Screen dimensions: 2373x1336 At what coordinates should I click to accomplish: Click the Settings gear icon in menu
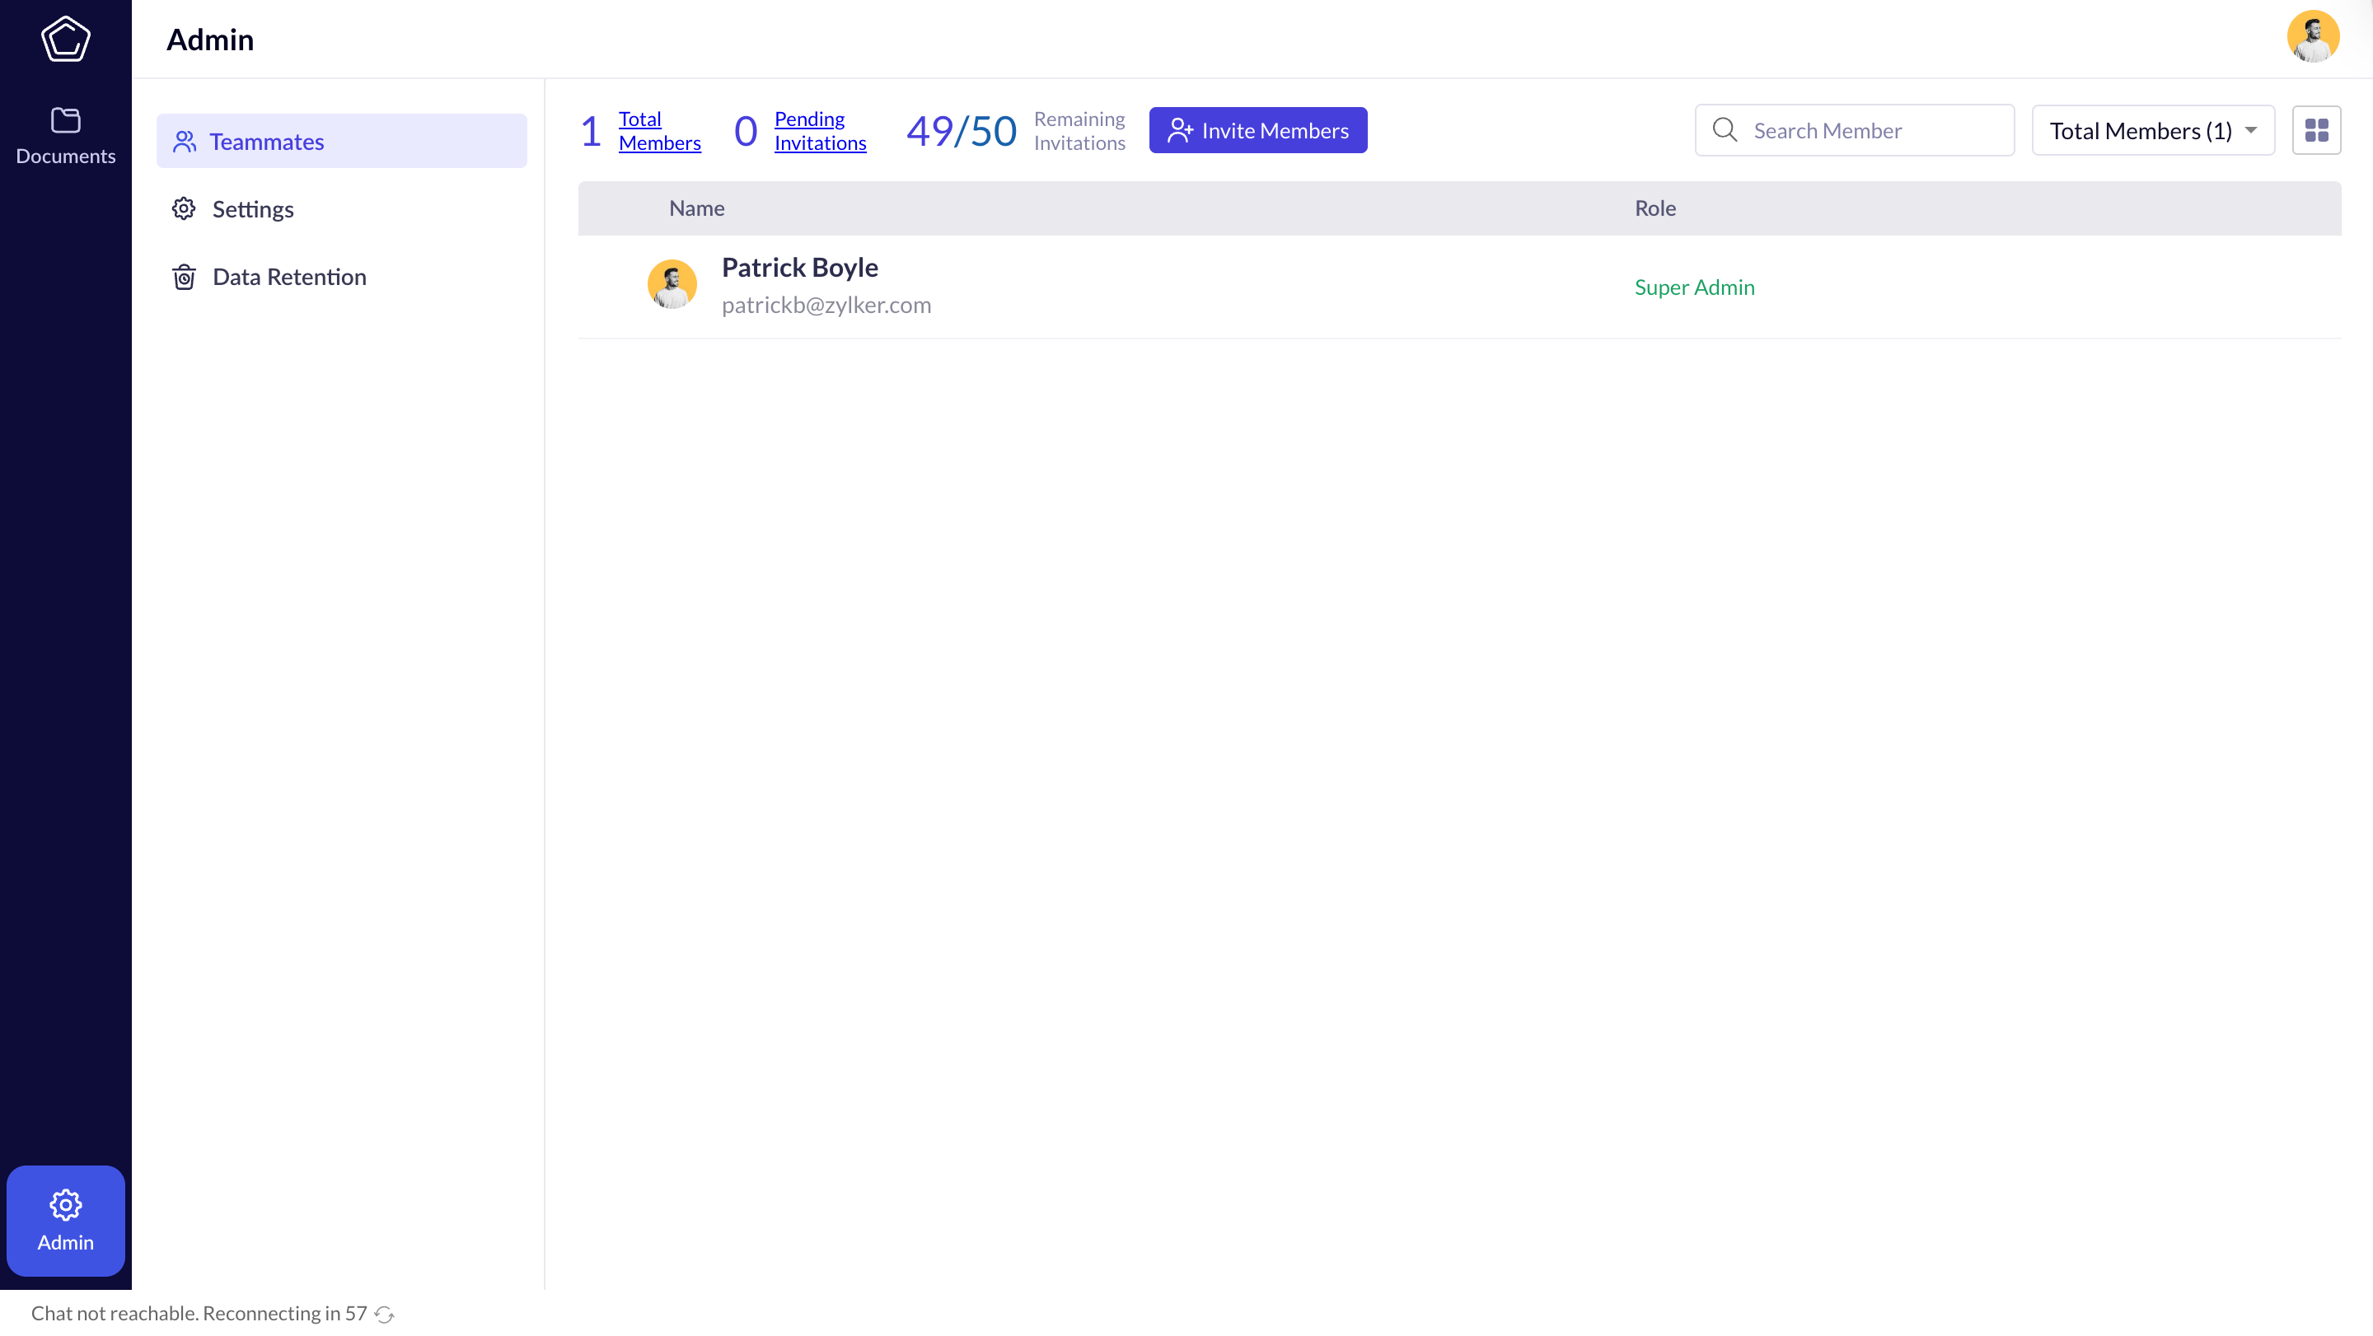pos(185,209)
